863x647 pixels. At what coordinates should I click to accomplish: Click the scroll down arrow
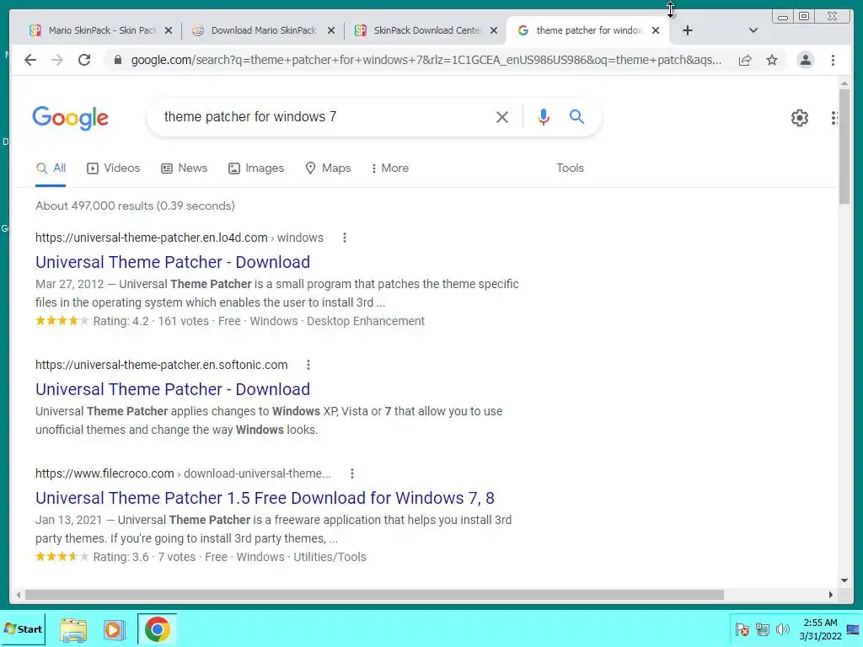pyautogui.click(x=844, y=580)
